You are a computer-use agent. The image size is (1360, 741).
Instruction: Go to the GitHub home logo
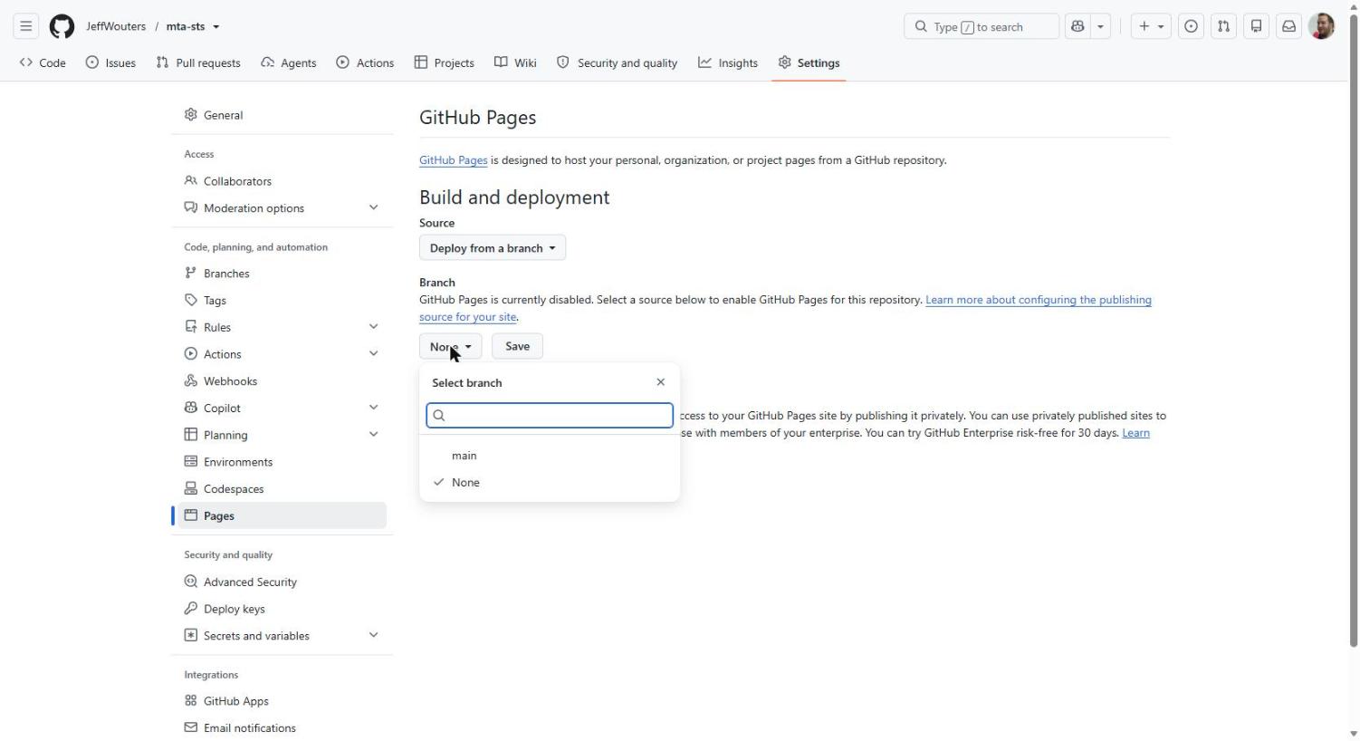click(x=62, y=26)
